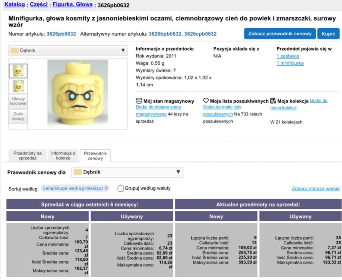Select the Przewodnik cenowy tab
342x280 pixels.
(x=95, y=156)
